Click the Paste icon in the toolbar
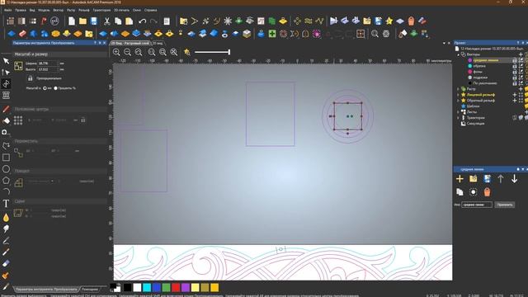The image size is (528, 297). click(x=130, y=21)
